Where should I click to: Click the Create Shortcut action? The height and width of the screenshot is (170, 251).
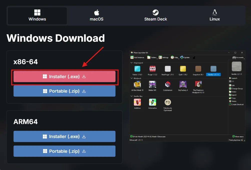pyautogui.click(x=237, y=104)
